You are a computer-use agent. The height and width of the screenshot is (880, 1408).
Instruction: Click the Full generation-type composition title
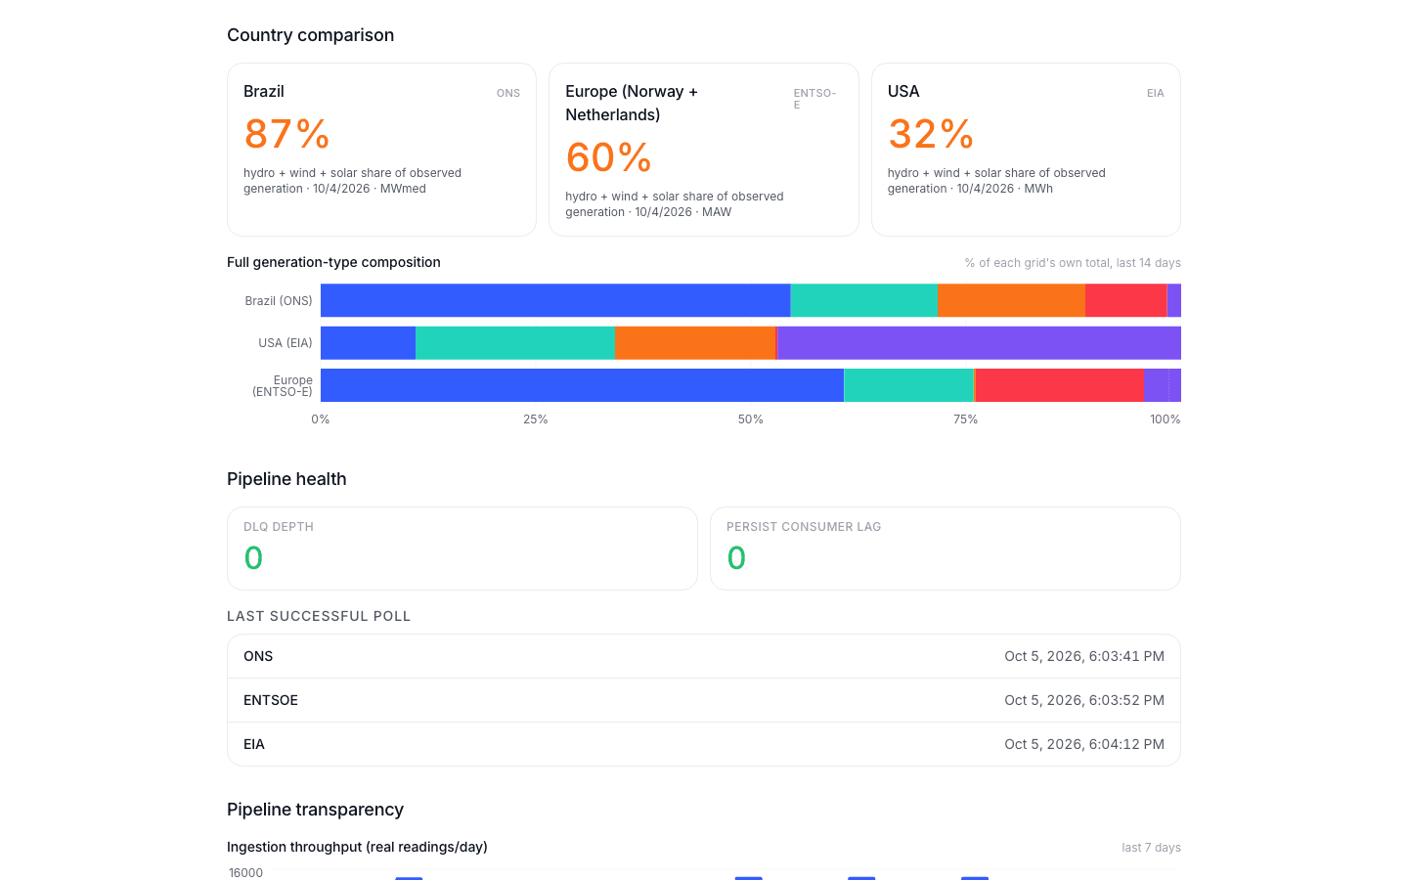[x=333, y=262]
